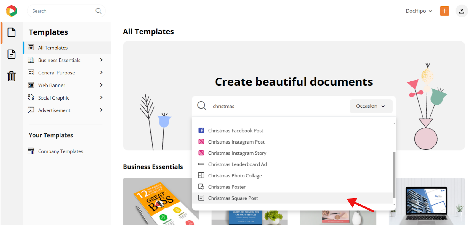Click the Facebook icon in suggestions
This screenshot has height=225, width=474.
pyautogui.click(x=201, y=130)
